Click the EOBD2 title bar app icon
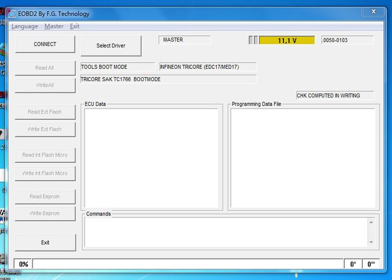392x280 pixels. point(12,14)
